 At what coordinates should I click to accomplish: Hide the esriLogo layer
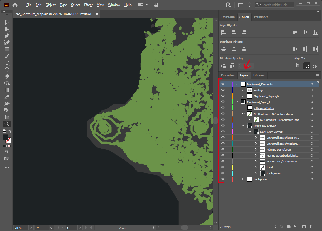click(x=223, y=90)
